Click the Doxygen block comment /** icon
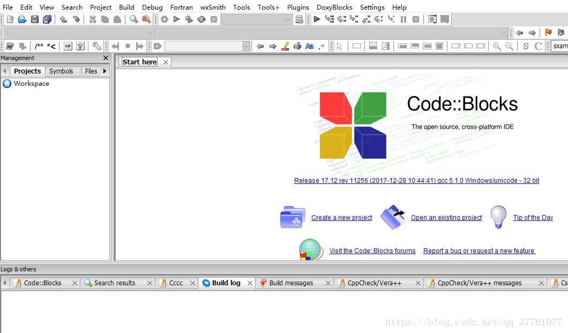The width and height of the screenshot is (568, 333). point(39,46)
